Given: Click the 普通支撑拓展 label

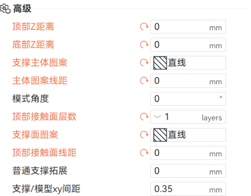Looking at the screenshot, I should [40, 171].
